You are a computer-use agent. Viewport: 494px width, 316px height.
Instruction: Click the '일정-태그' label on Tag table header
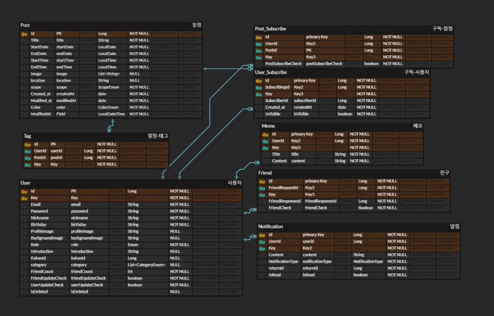click(x=158, y=136)
